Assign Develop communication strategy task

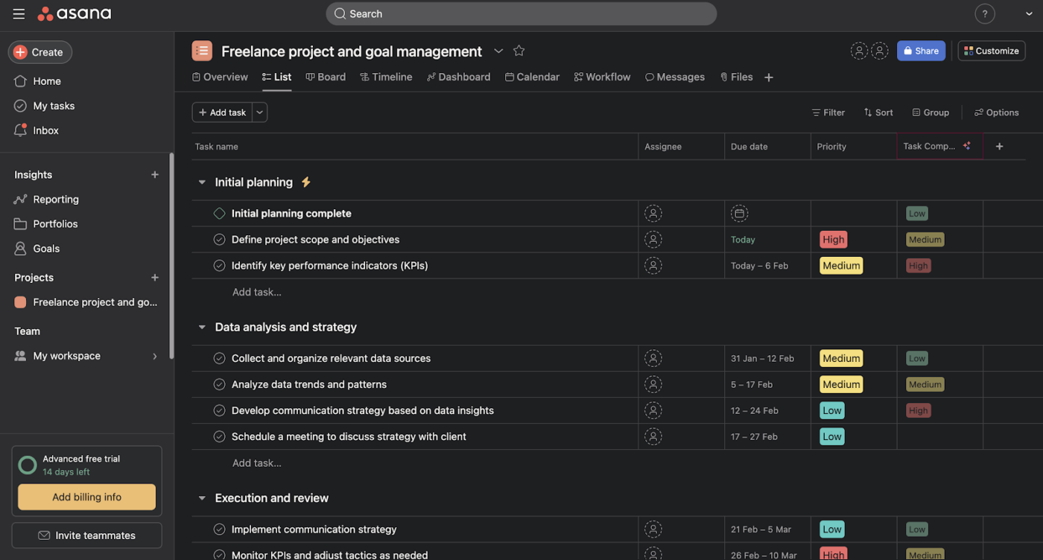[653, 410]
